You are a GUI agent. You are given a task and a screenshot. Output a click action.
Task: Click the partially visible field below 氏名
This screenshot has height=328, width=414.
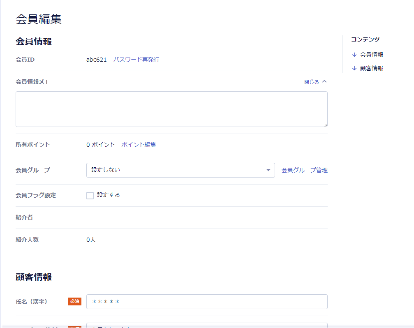207,325
